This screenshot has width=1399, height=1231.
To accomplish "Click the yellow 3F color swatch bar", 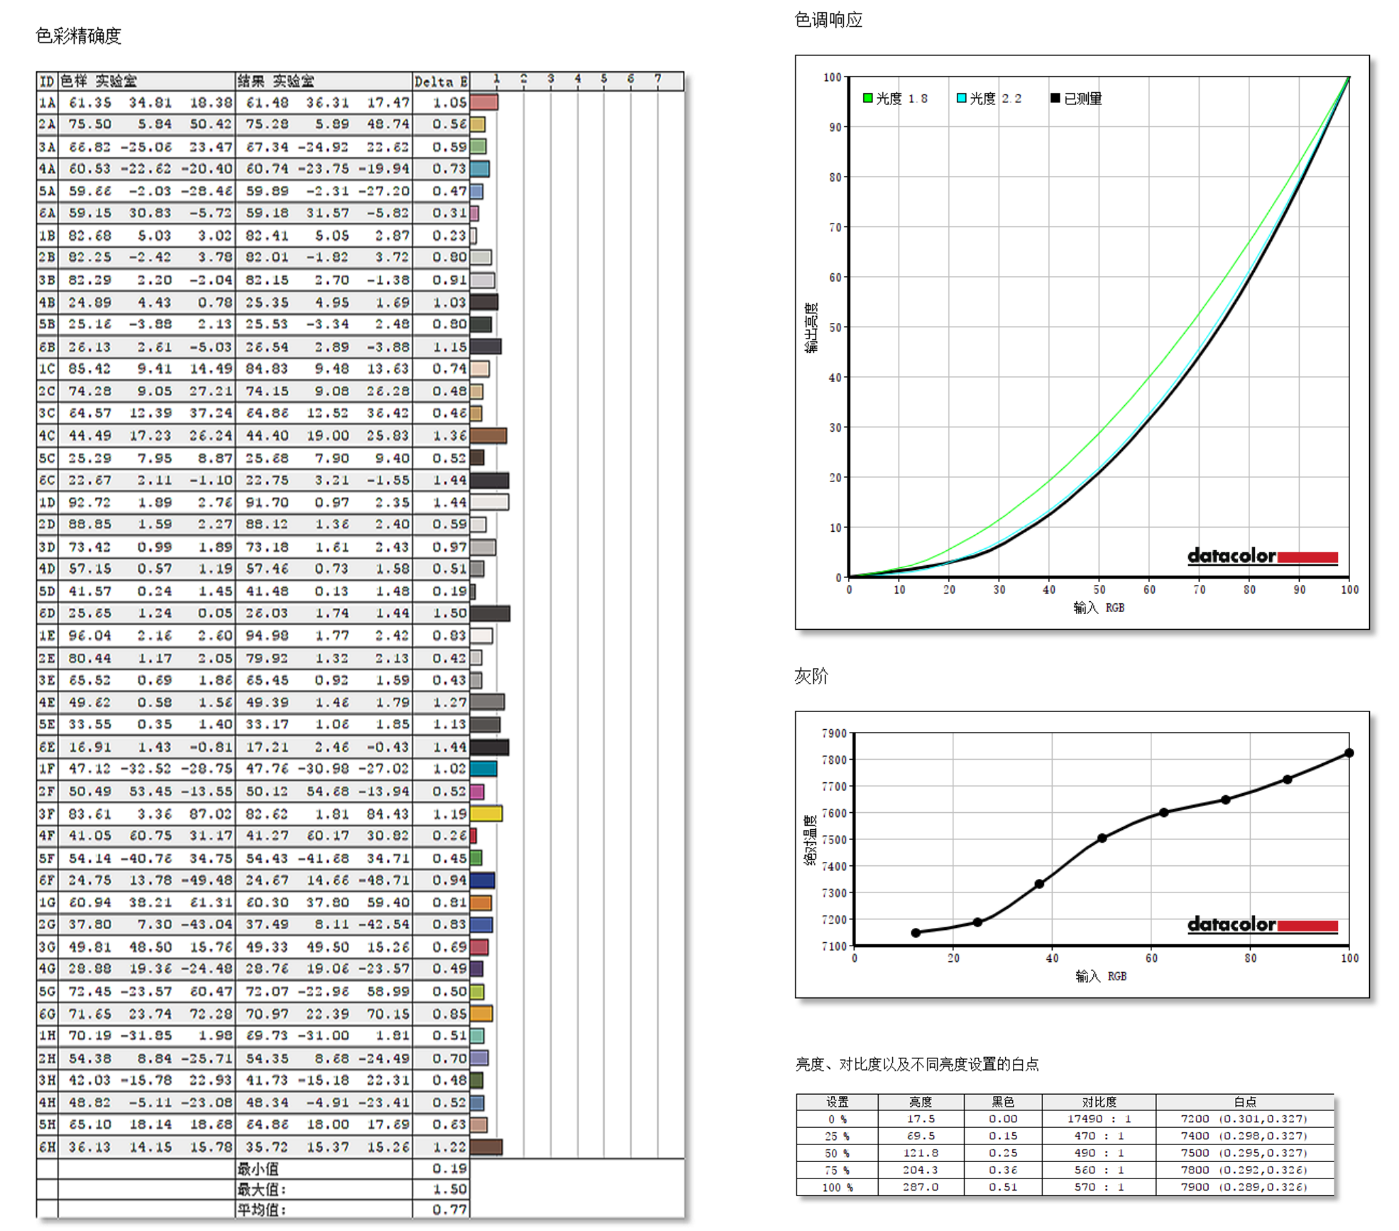I will tap(485, 814).
